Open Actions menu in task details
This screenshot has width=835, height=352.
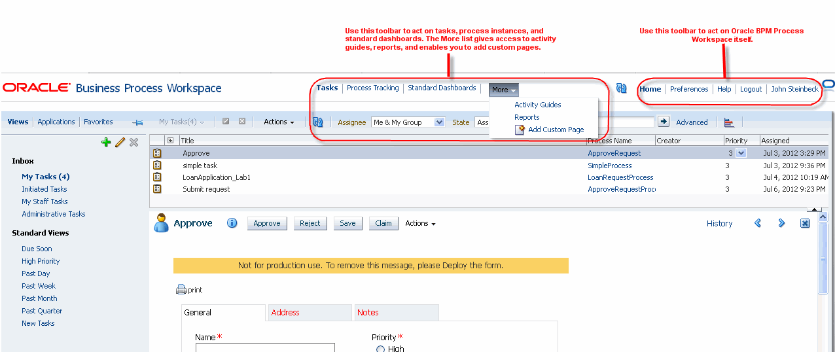(x=420, y=223)
